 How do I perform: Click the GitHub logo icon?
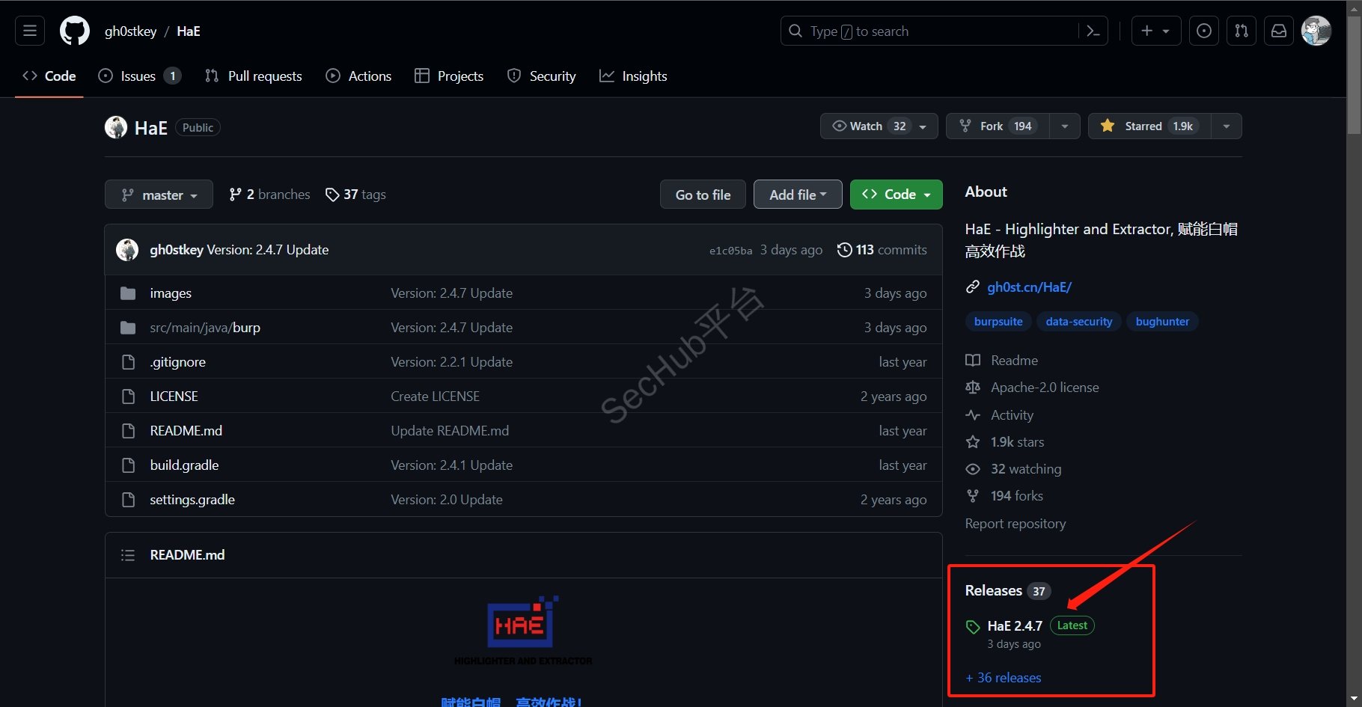pyautogui.click(x=74, y=31)
